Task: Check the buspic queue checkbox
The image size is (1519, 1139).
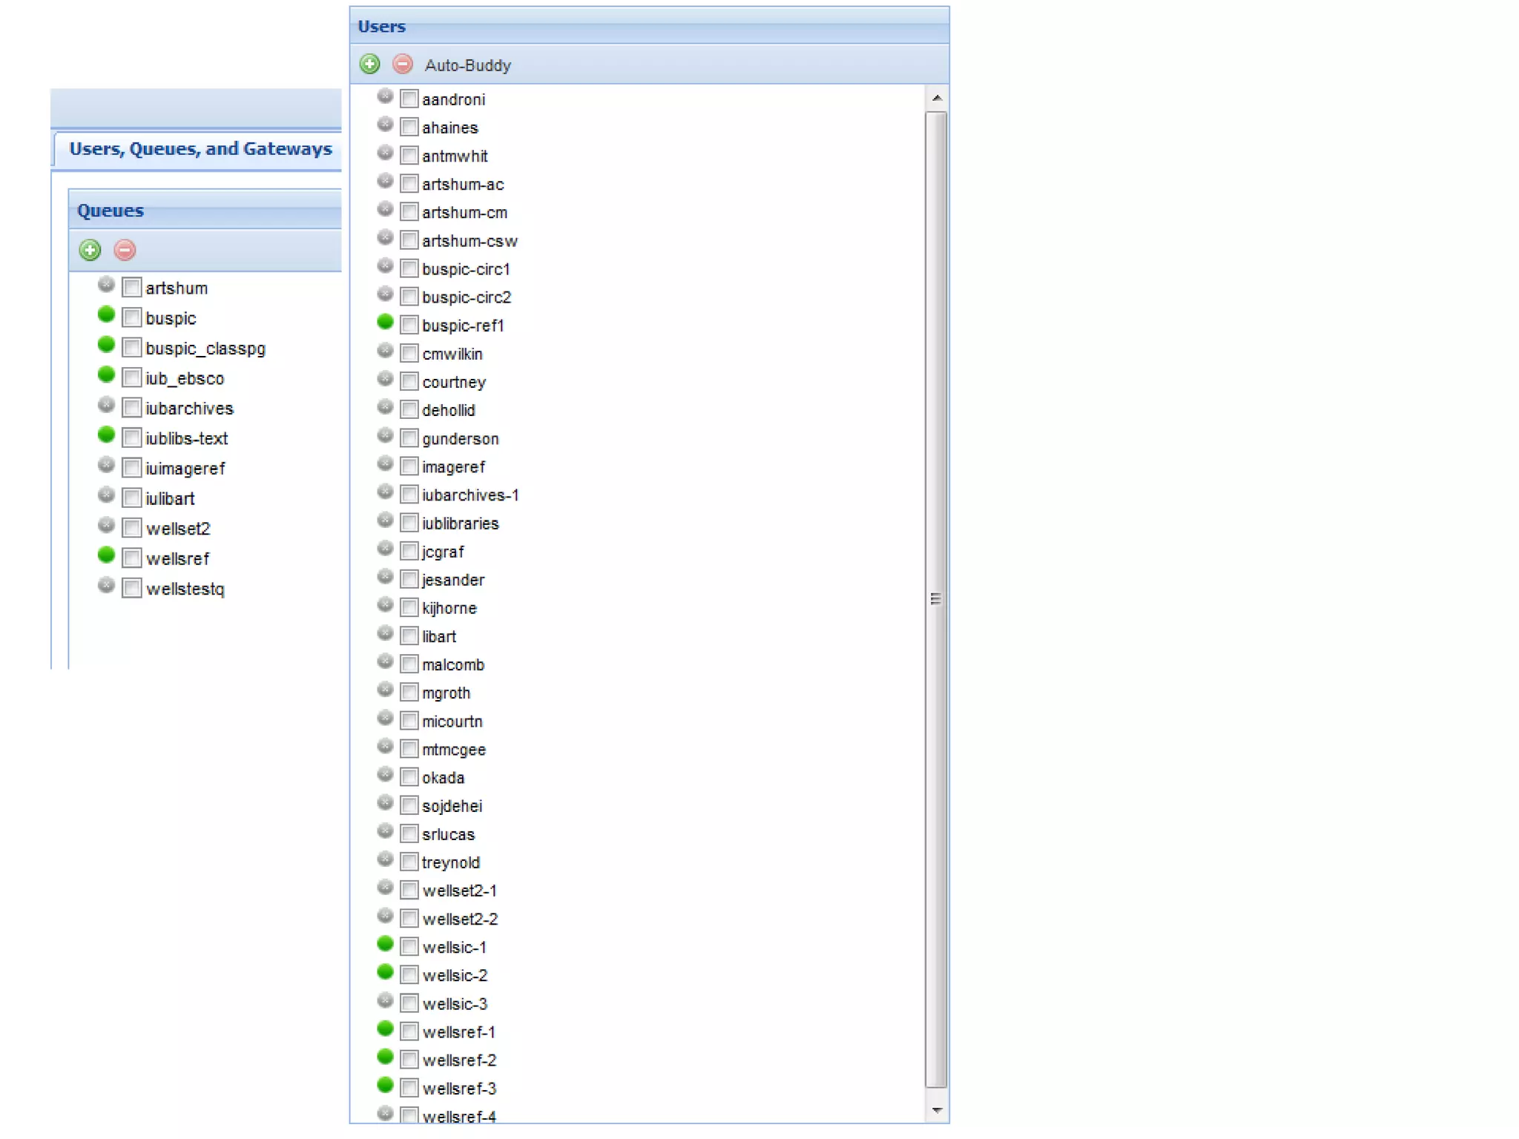Action: pos(132,318)
